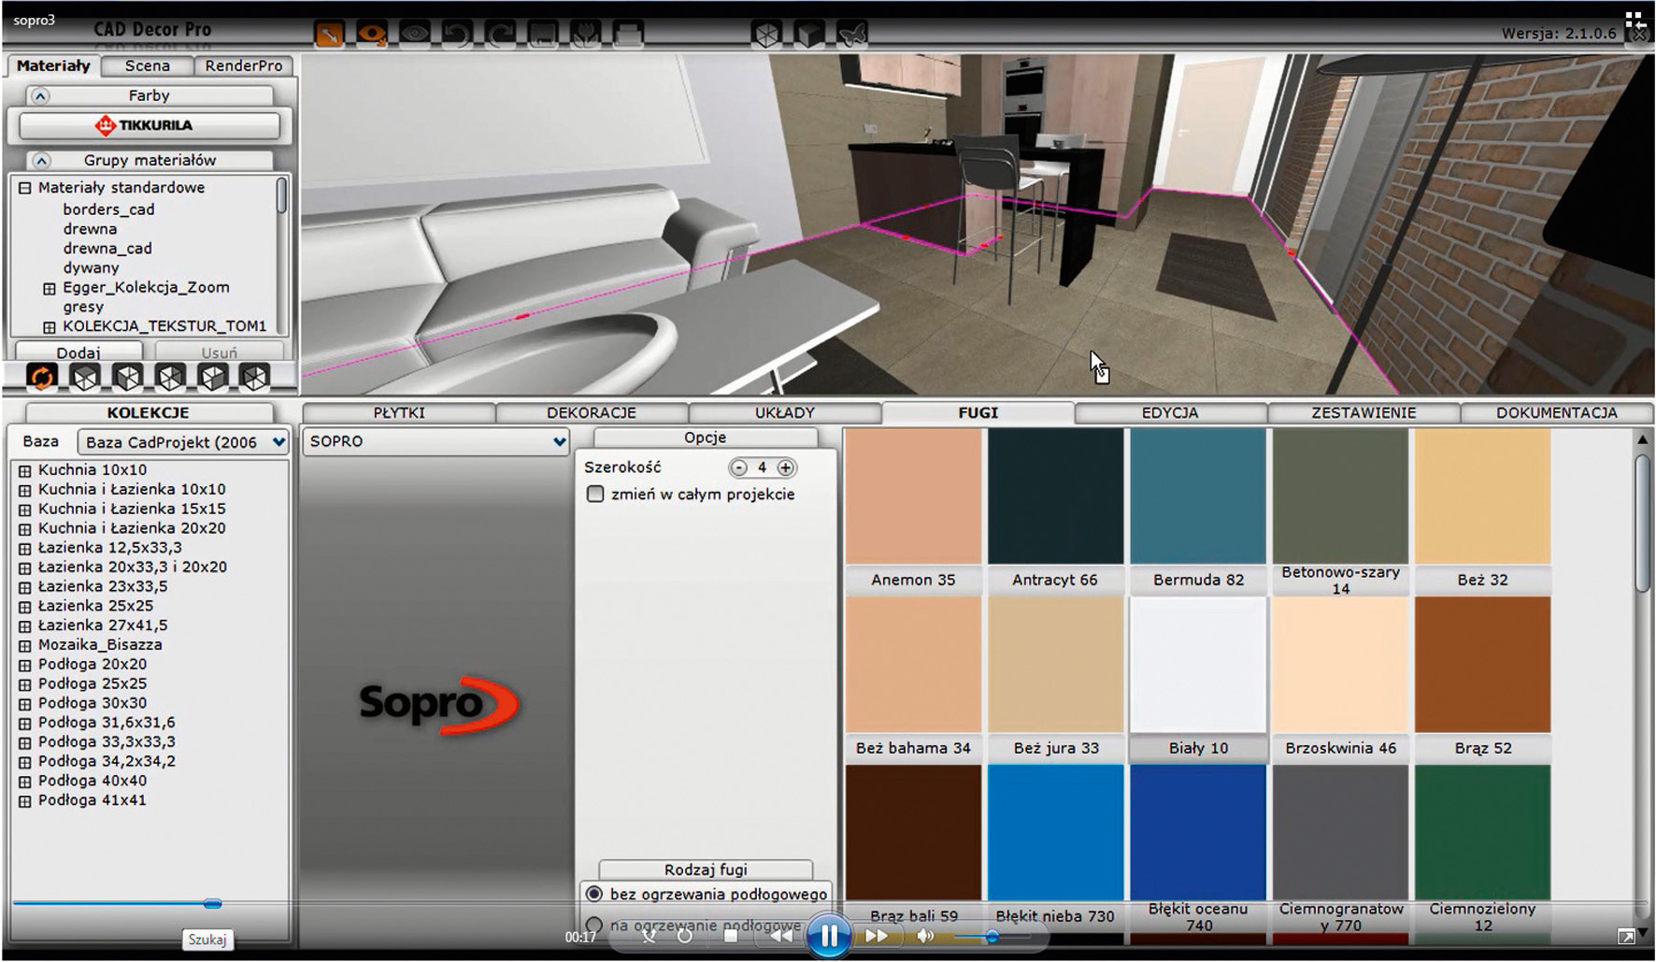This screenshot has width=1656, height=962.
Task: Click the screen capture frame icon
Action: [543, 34]
